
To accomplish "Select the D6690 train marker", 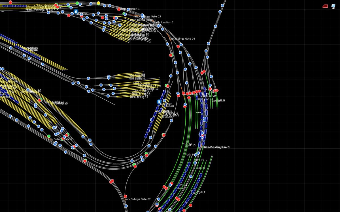I will (170, 106).
